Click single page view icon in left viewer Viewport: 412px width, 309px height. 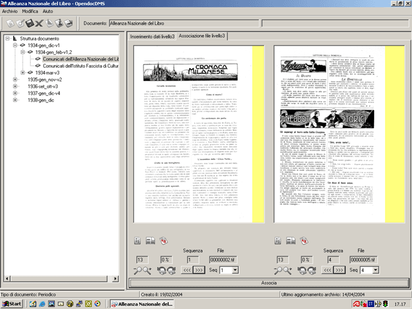137,241
